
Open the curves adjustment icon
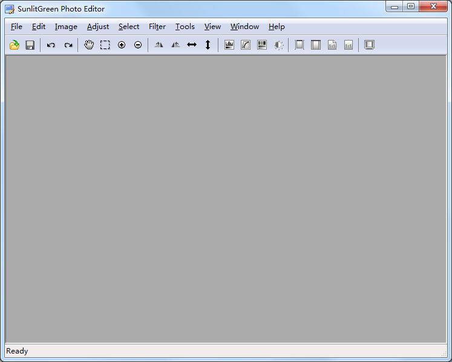coord(246,45)
